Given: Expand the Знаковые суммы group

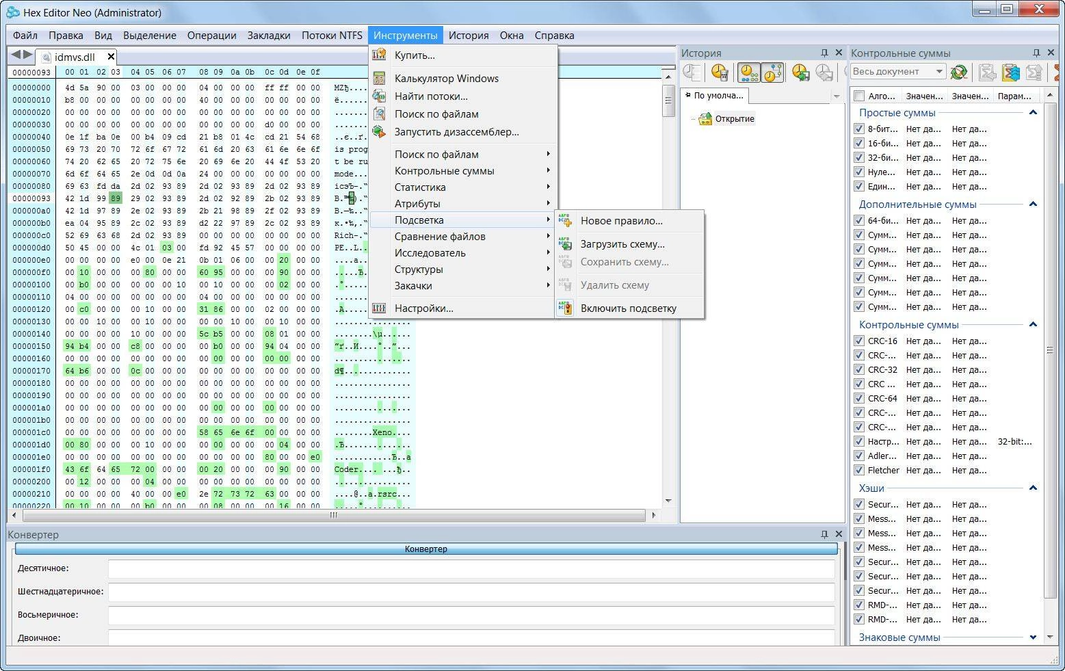Looking at the screenshot, I should 1033,637.
